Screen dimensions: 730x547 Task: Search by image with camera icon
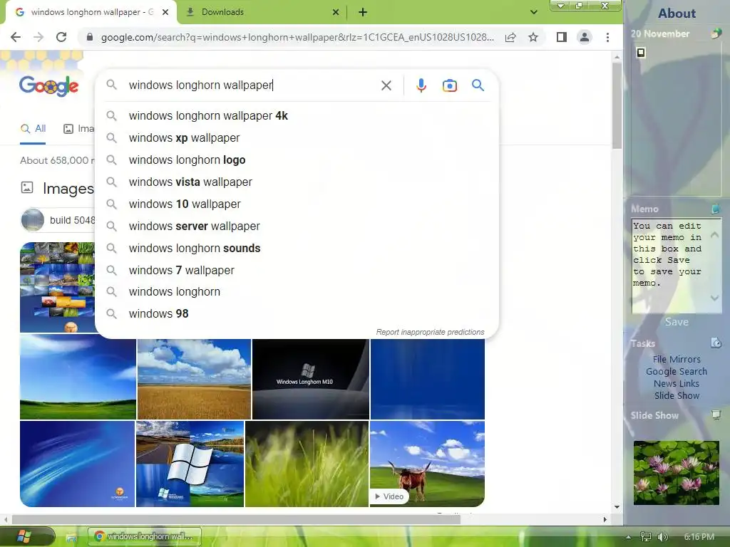pyautogui.click(x=449, y=85)
